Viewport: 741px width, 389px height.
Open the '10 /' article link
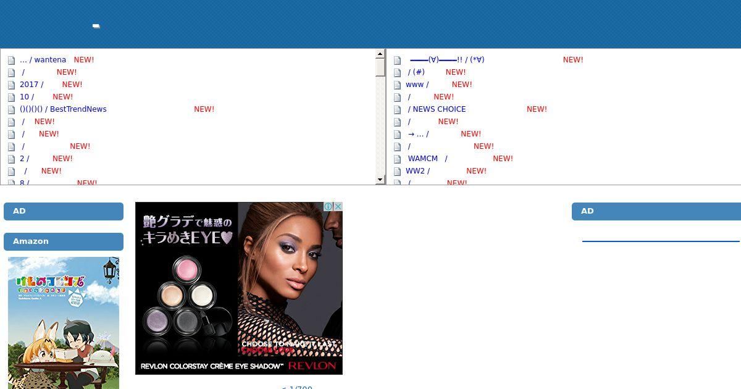27,97
